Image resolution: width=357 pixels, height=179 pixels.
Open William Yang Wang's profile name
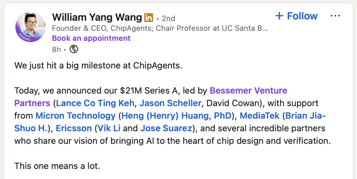point(97,17)
